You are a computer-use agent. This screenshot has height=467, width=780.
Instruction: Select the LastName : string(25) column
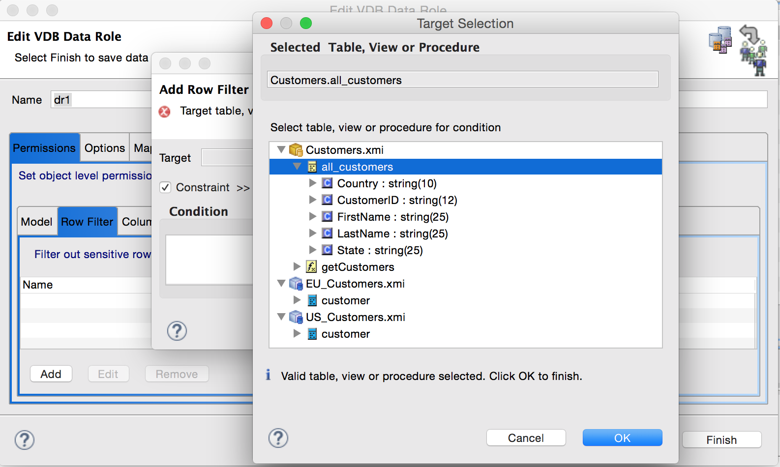point(392,233)
